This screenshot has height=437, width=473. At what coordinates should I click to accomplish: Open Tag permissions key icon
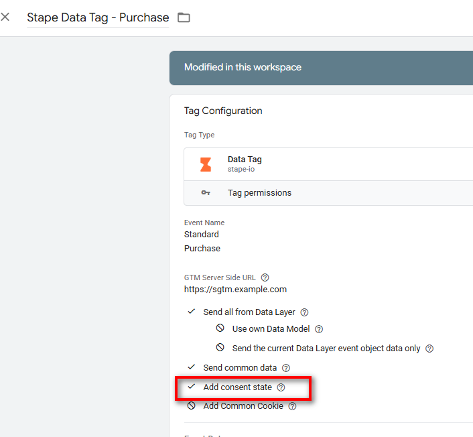click(x=206, y=192)
